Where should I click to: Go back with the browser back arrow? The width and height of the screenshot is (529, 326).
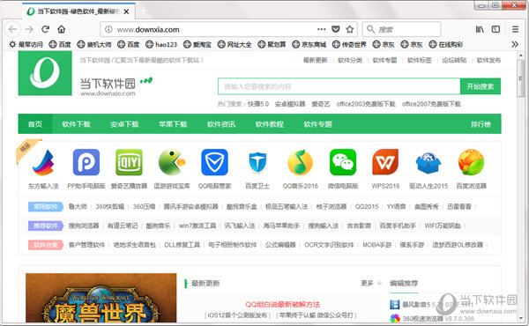click(13, 29)
